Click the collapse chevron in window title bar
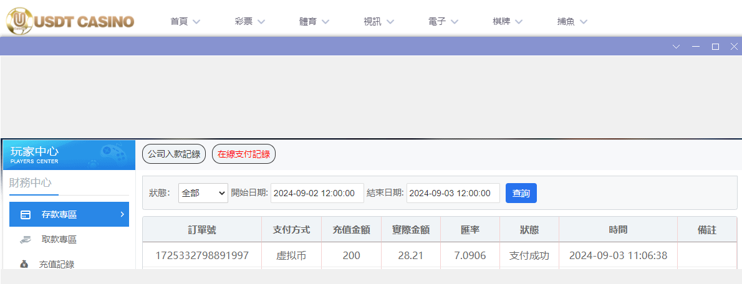 [x=676, y=47]
